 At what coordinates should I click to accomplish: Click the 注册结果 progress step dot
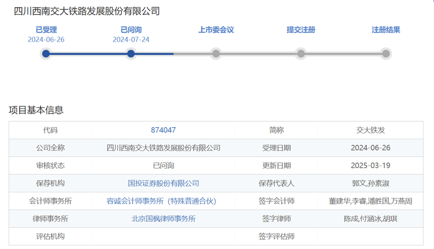coord(386,54)
